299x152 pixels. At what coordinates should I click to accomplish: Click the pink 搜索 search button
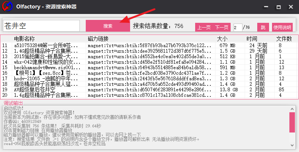pyautogui.click(x=108, y=26)
